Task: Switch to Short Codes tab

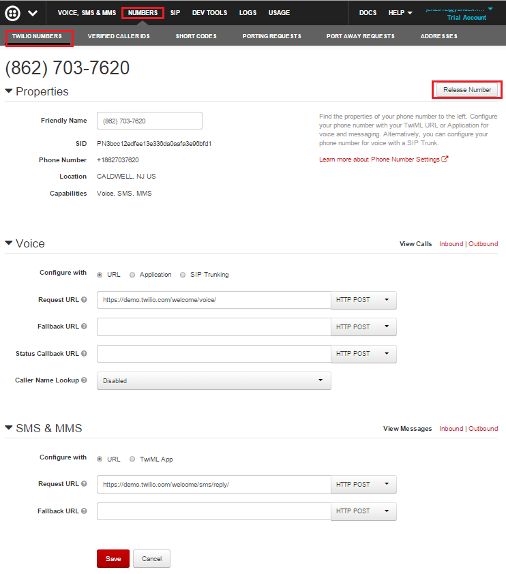Action: (196, 36)
